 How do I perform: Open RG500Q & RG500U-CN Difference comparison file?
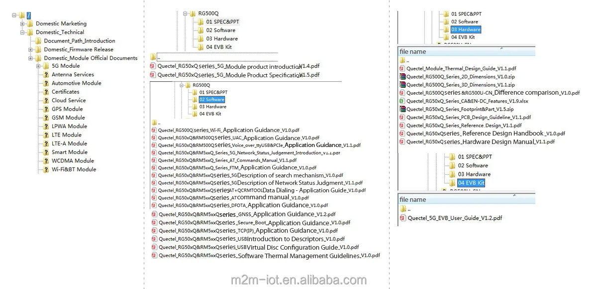coord(493,93)
